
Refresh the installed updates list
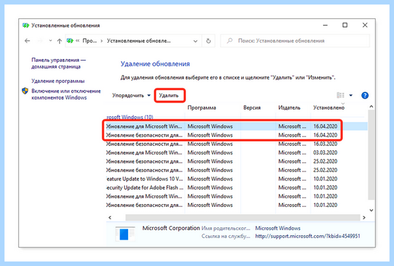click(208, 41)
